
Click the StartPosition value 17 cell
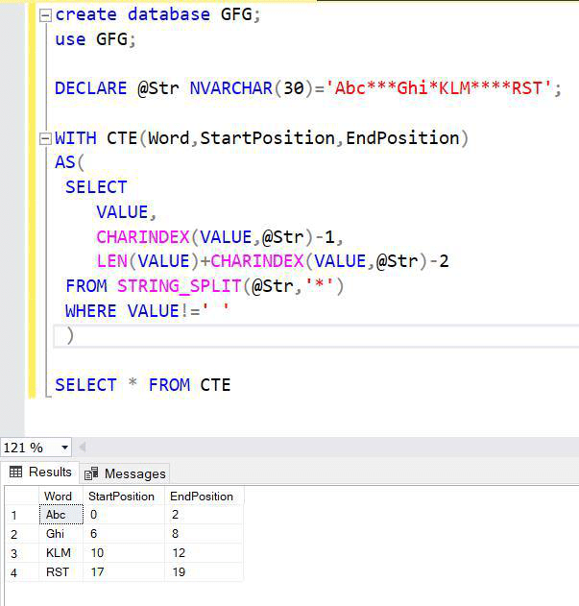(x=124, y=572)
